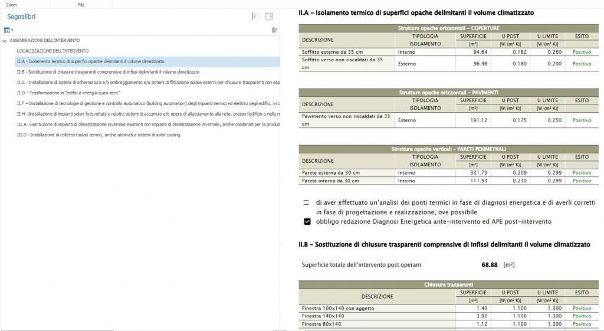Check the thermal bridges analysis checkbox
This screenshot has height=331, width=604.
306,202
